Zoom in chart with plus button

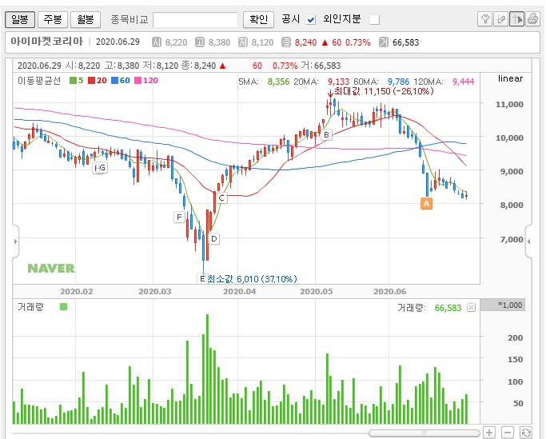coord(489,433)
